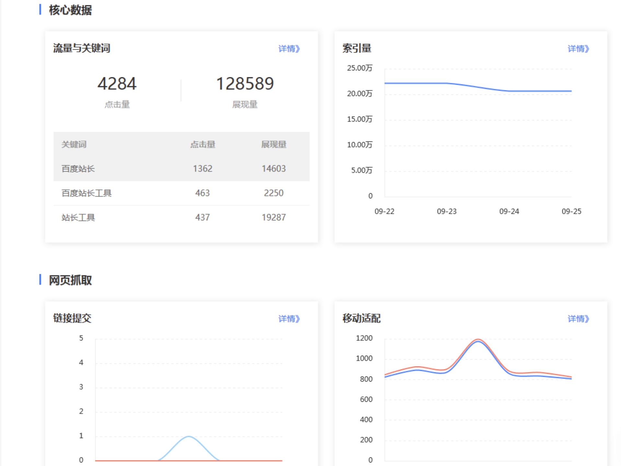Click the 展现量 table column header
Image resolution: width=621 pixels, height=466 pixels.
[274, 144]
